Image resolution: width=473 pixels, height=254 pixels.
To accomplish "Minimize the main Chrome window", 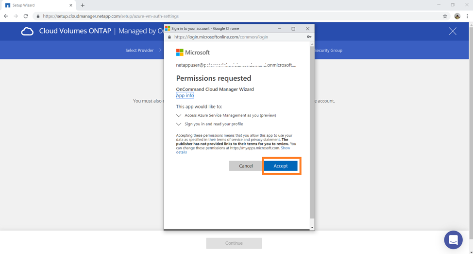I will click(x=439, y=5).
